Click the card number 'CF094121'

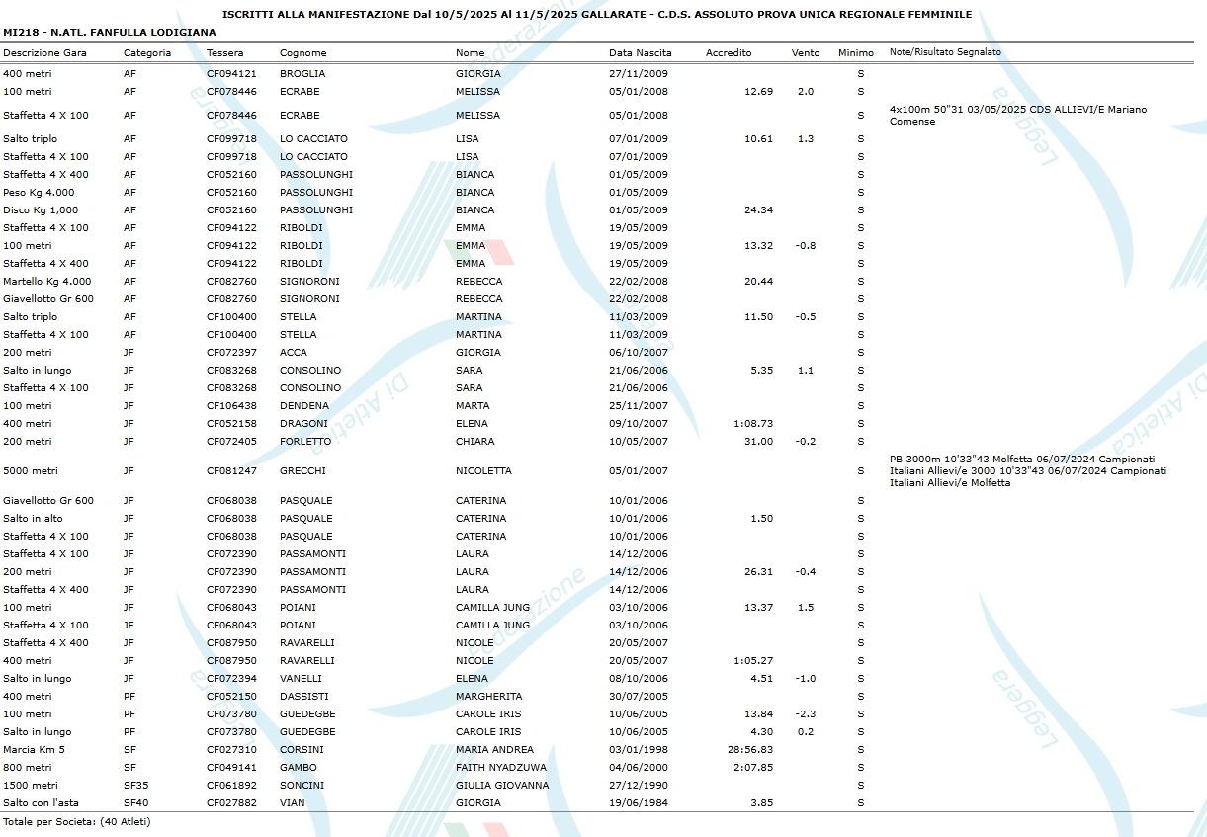point(231,74)
